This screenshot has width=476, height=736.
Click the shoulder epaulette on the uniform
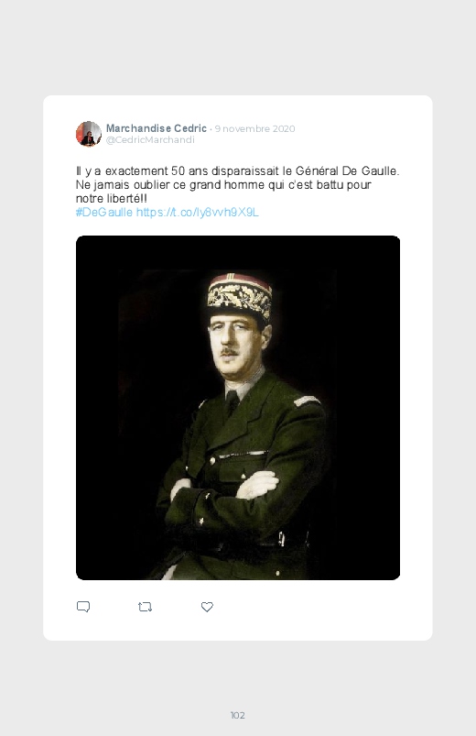[x=306, y=401]
